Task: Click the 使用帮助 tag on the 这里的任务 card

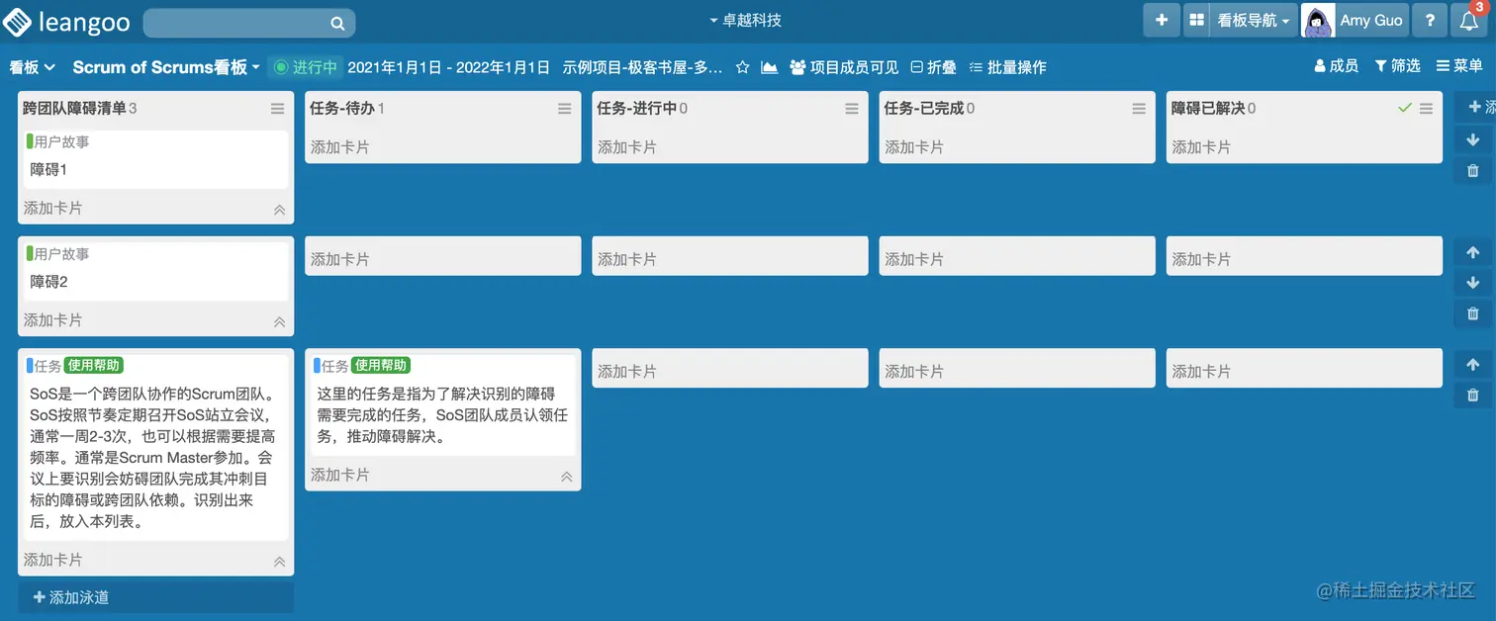Action: (381, 366)
